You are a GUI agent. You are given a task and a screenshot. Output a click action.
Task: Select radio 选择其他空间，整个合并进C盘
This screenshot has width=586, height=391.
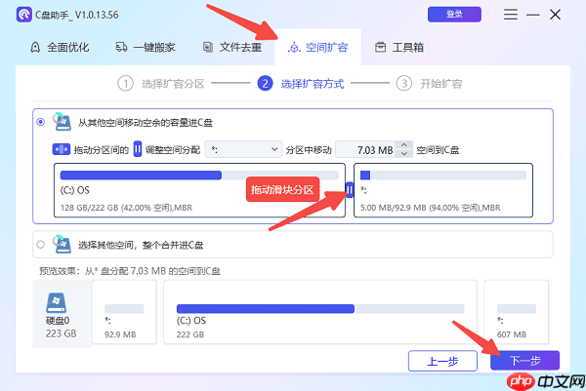tap(41, 245)
